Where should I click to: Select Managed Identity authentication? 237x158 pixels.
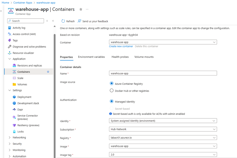pyautogui.click(x=111, y=101)
